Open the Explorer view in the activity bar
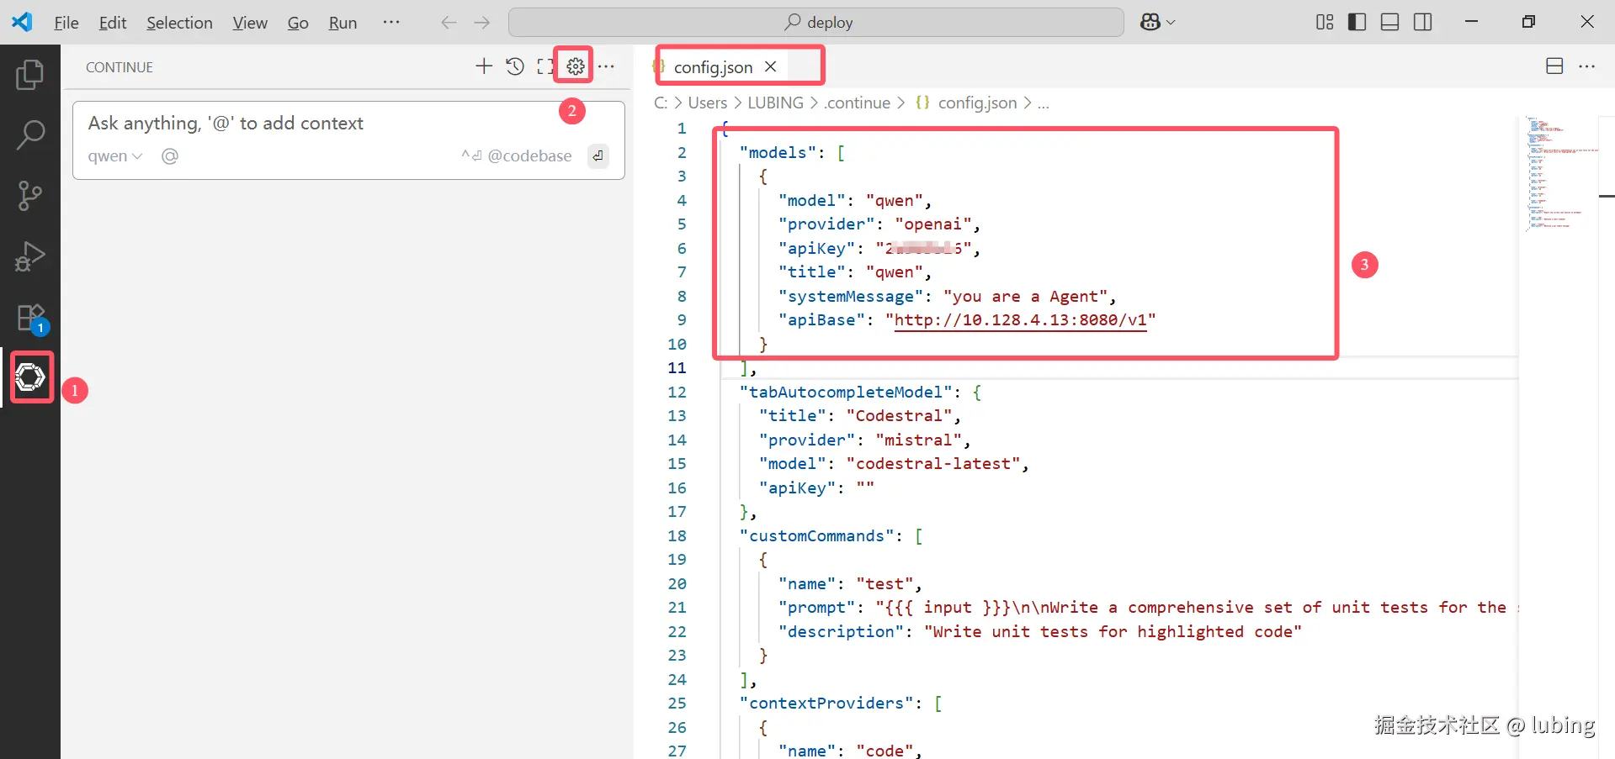1615x759 pixels. (30, 75)
